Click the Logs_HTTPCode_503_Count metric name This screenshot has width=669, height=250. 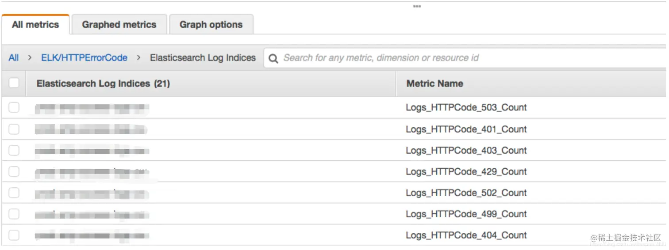pos(466,107)
